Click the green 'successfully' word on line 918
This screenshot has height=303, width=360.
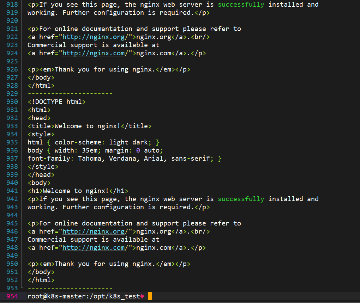tap(241, 5)
